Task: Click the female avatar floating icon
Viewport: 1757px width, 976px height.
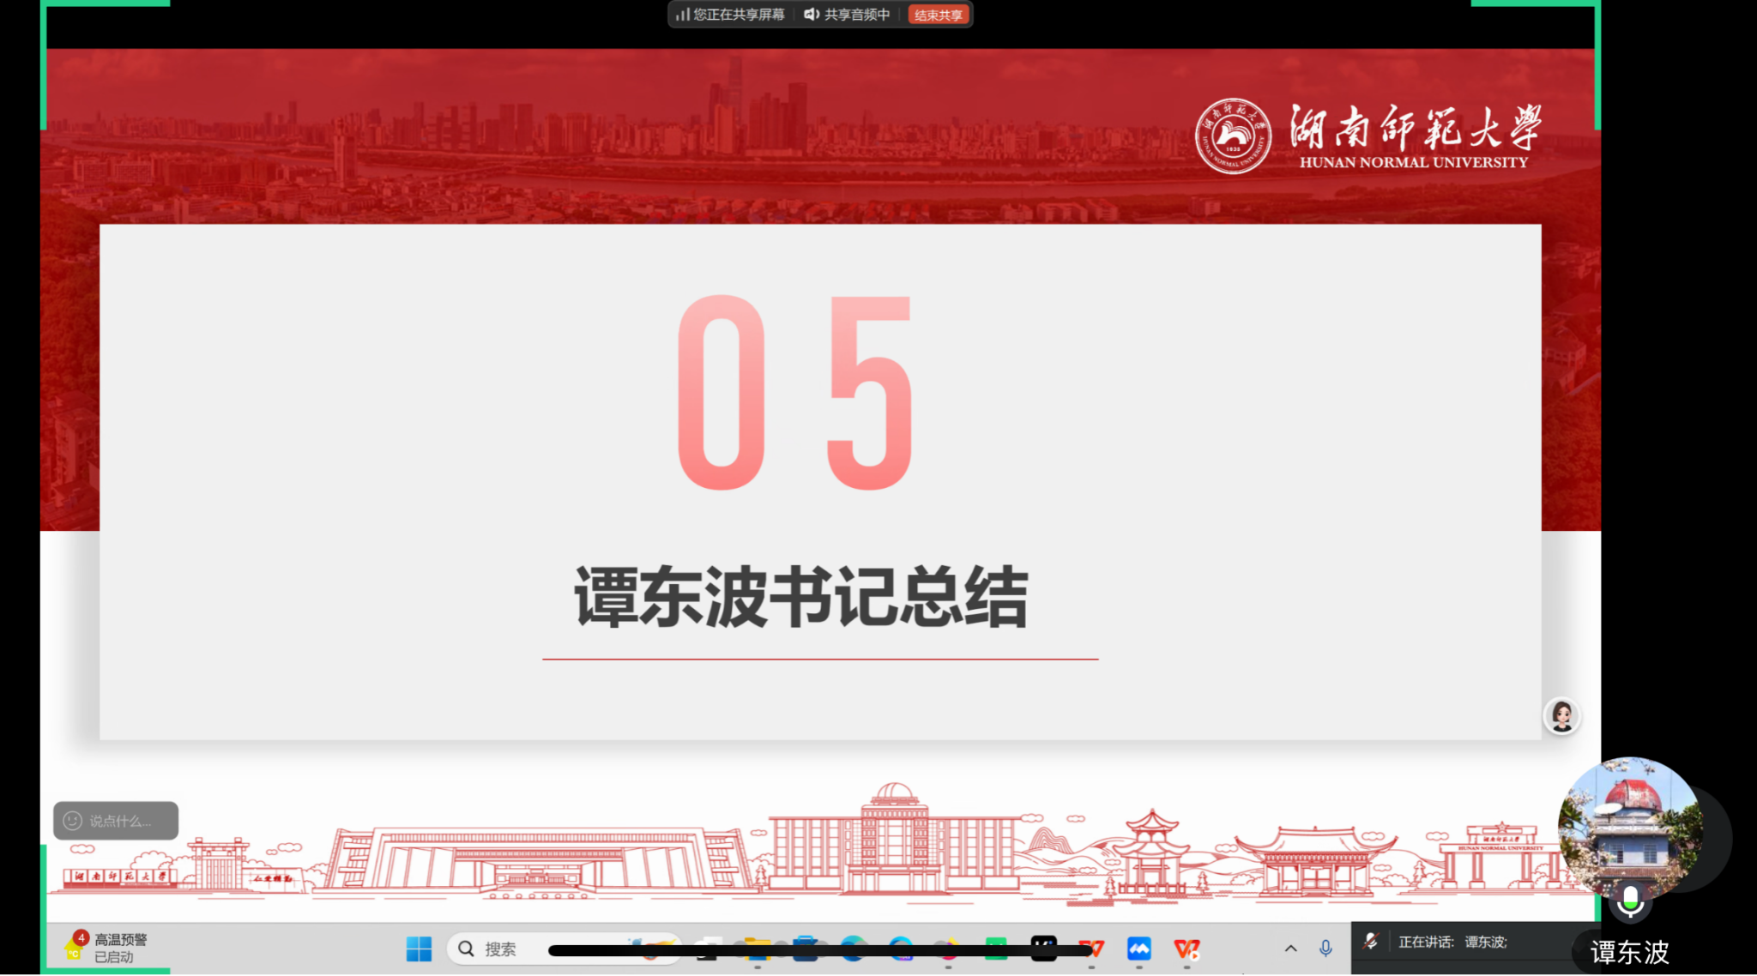Action: pos(1561,716)
